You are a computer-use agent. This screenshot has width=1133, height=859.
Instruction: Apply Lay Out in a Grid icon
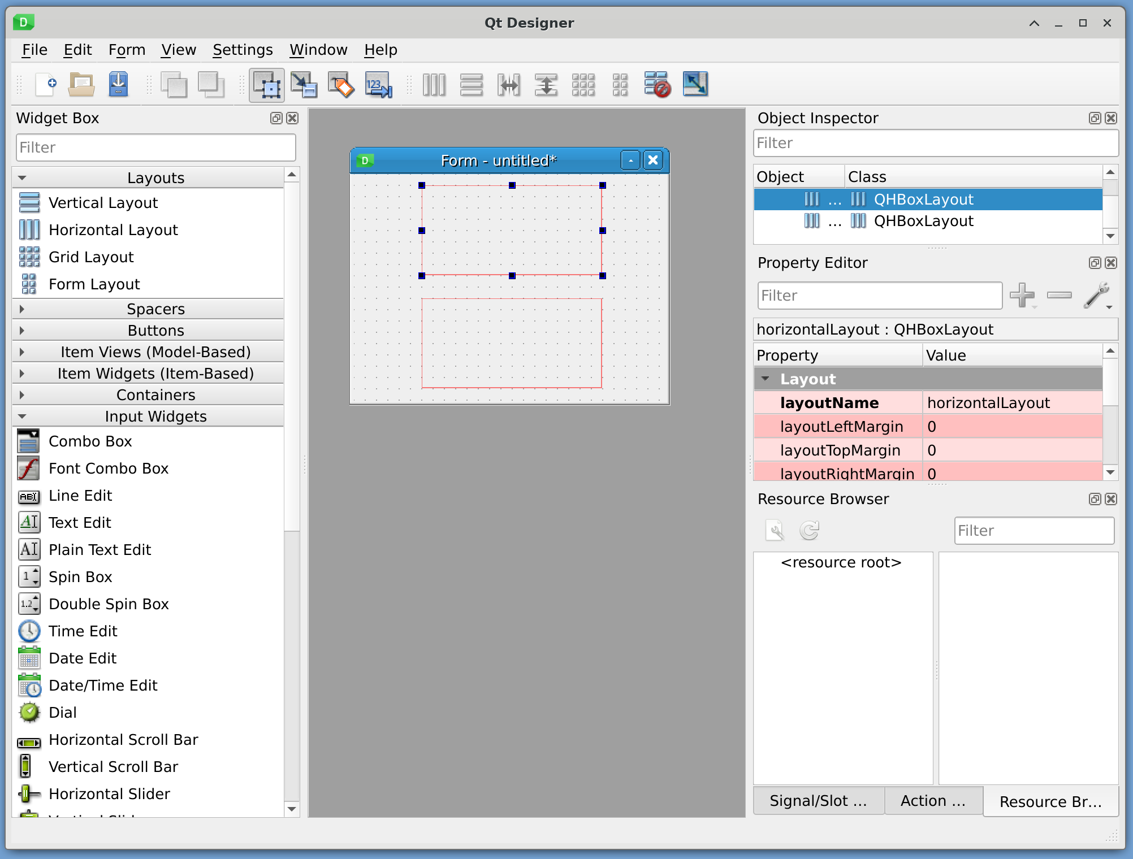(x=583, y=85)
